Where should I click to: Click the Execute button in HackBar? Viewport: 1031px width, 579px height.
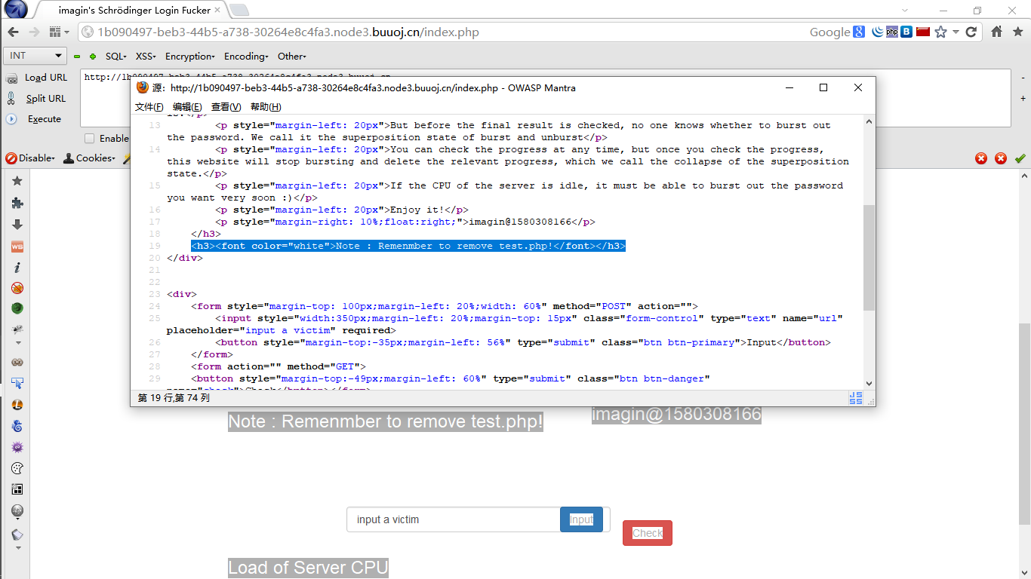coord(35,119)
